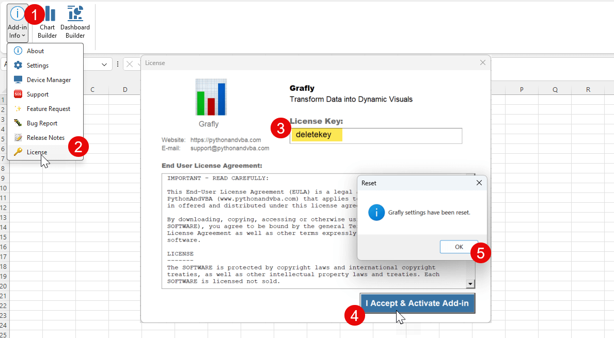This screenshot has height=338, width=614.
Task: Select About from the Add-in menu
Action: pyautogui.click(x=36, y=51)
